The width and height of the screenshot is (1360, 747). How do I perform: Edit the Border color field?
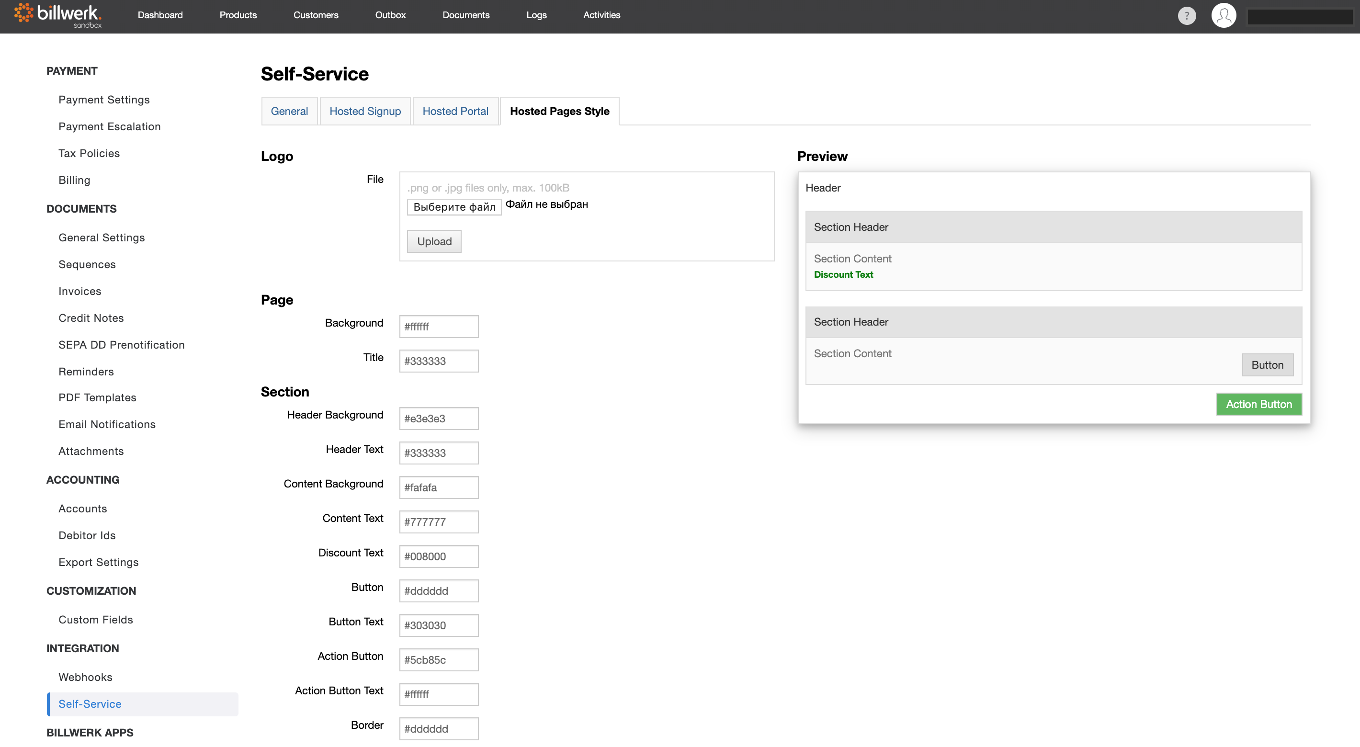[438, 728]
